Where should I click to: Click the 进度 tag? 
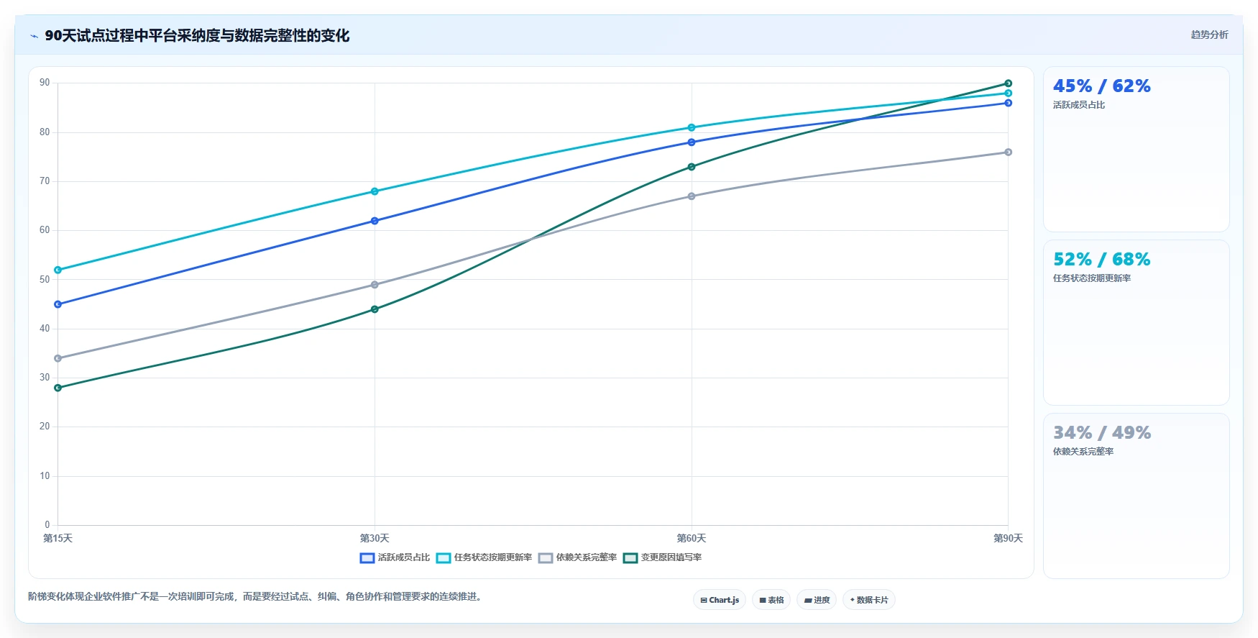(x=817, y=600)
